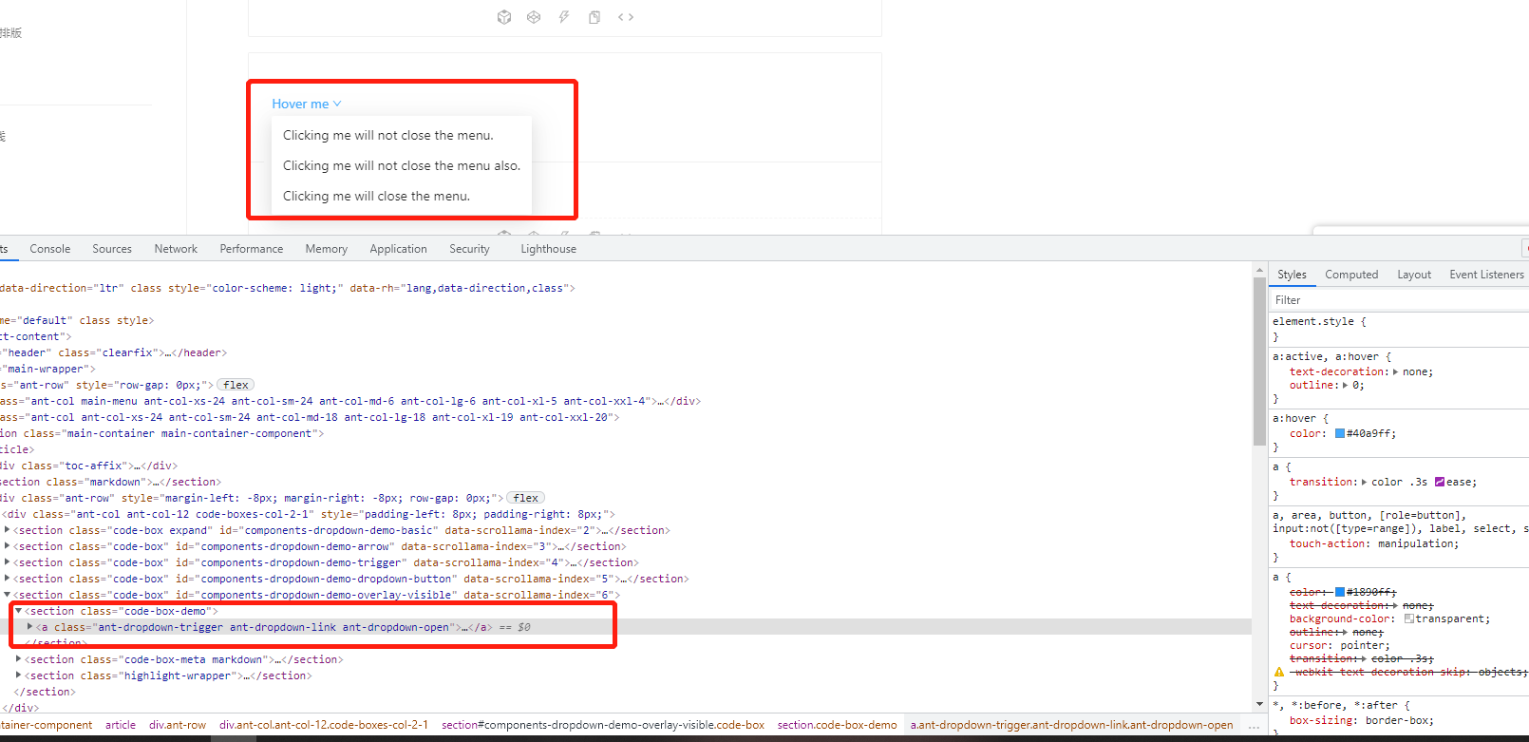Image resolution: width=1529 pixels, height=742 pixels.
Task: Open the Event Listeners pane tab
Action: coord(1486,275)
